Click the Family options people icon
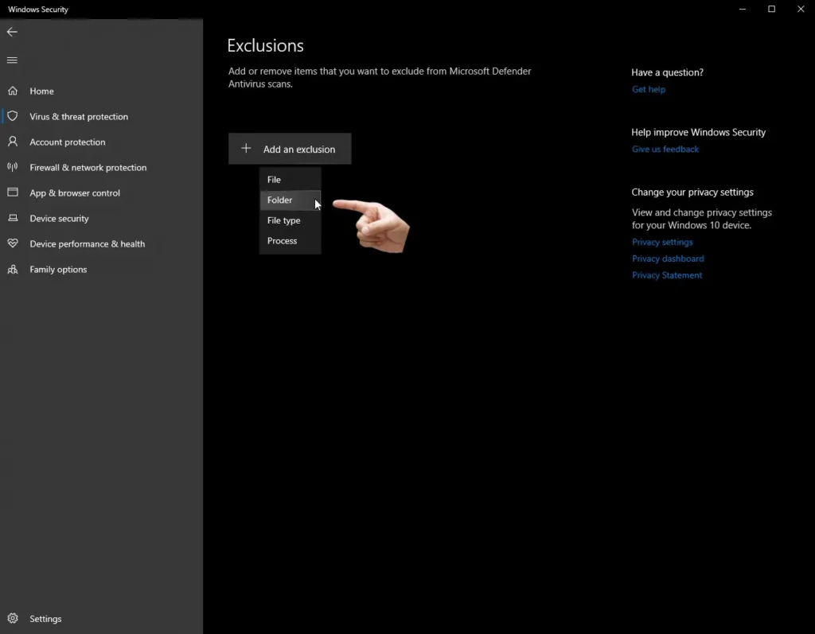815x634 pixels. point(13,269)
